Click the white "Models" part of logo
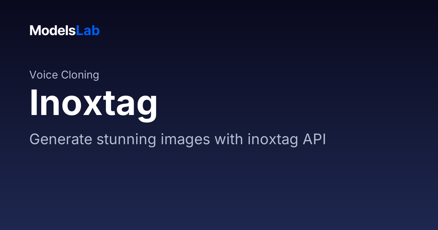Image resolution: width=438 pixels, height=230 pixels. pos(53,31)
